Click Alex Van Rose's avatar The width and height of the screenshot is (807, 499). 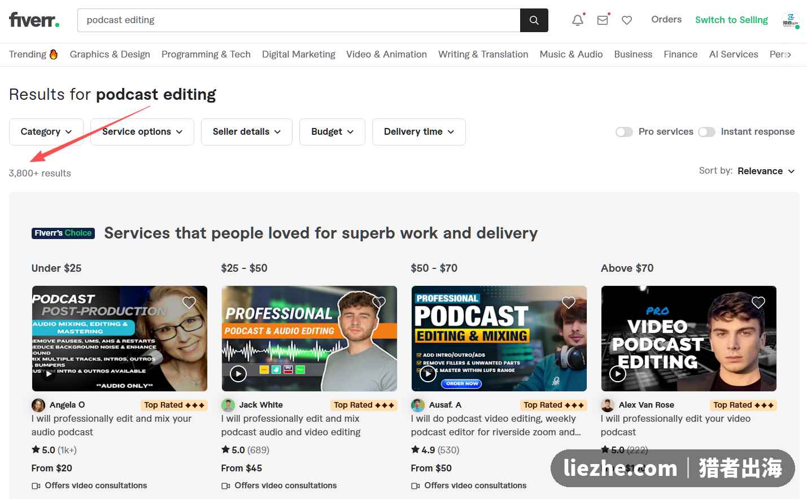[x=608, y=405]
